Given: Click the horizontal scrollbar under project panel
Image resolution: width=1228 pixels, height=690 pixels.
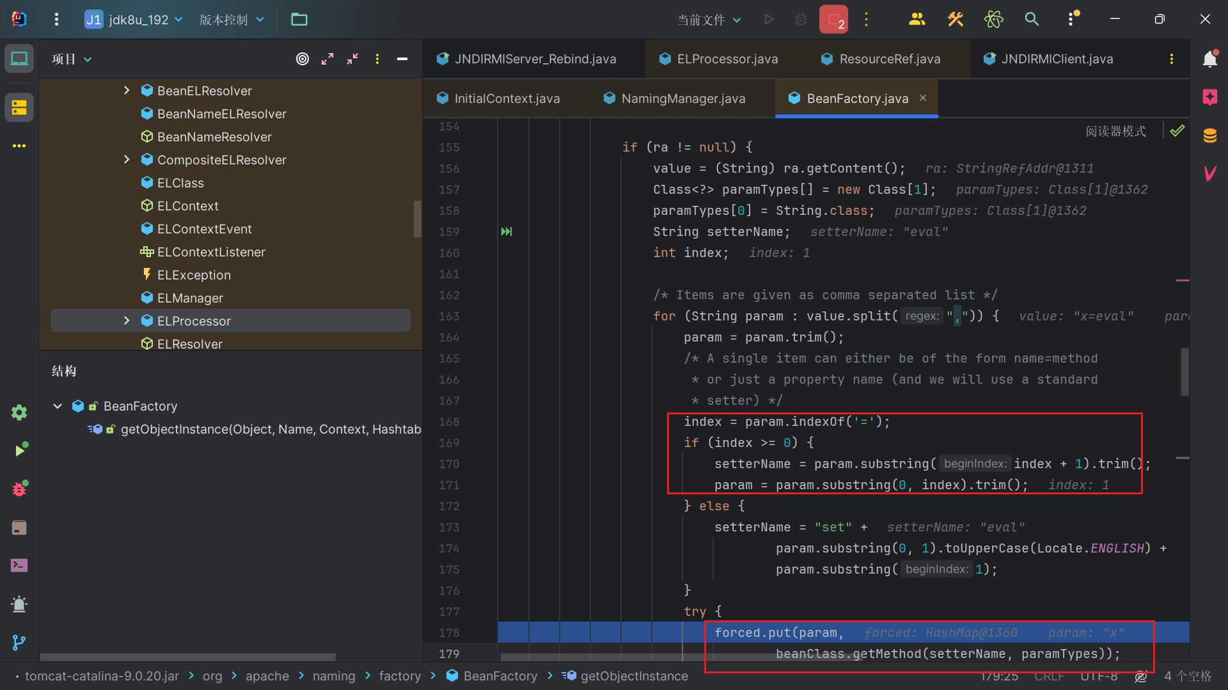Looking at the screenshot, I should click(188, 657).
